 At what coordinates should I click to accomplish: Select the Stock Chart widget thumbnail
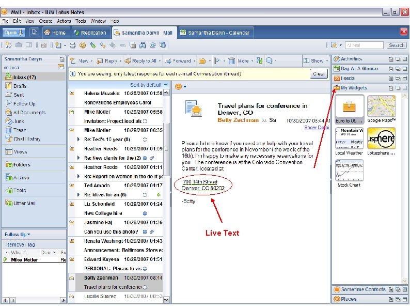pyautogui.click(x=350, y=174)
